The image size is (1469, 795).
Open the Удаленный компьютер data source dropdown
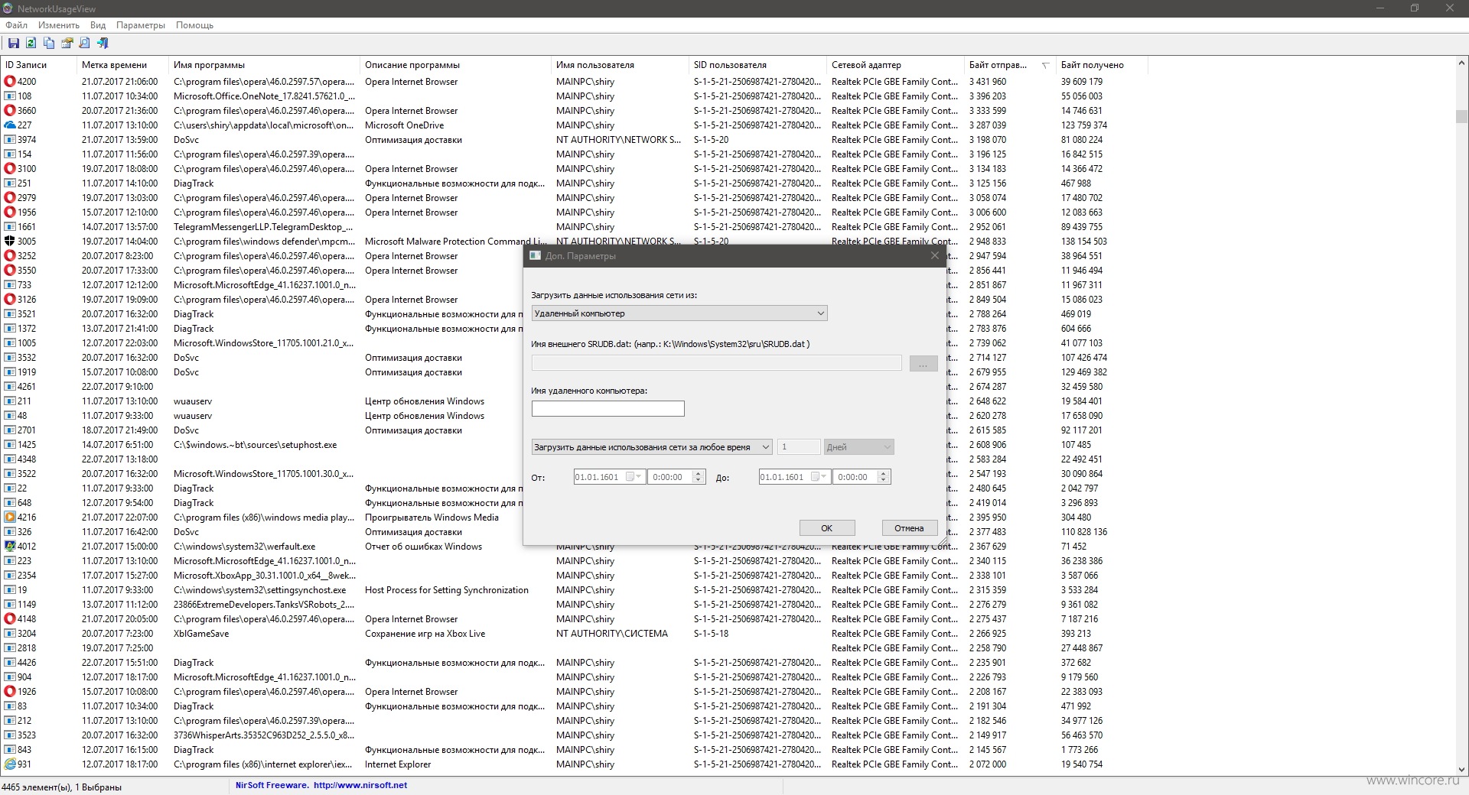[679, 313]
